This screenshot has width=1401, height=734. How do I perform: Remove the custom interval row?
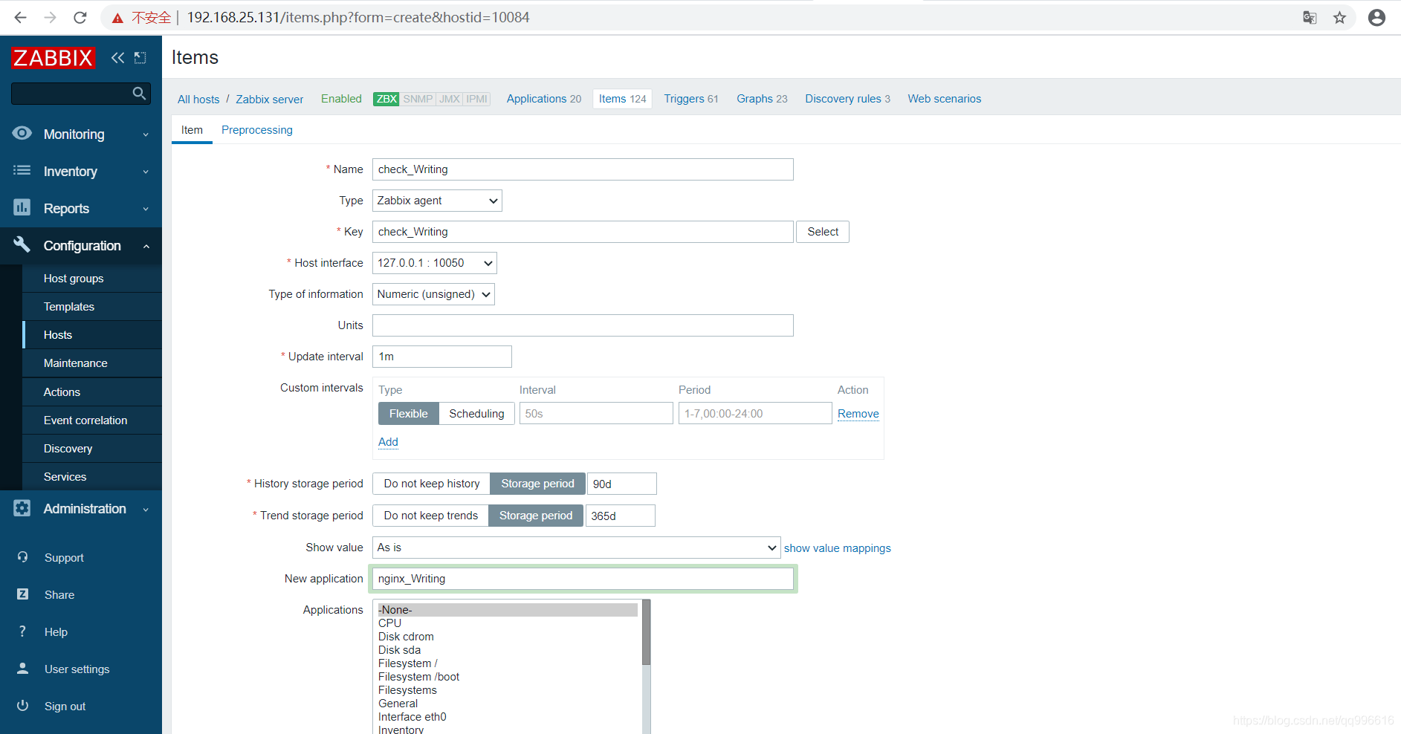(858, 414)
